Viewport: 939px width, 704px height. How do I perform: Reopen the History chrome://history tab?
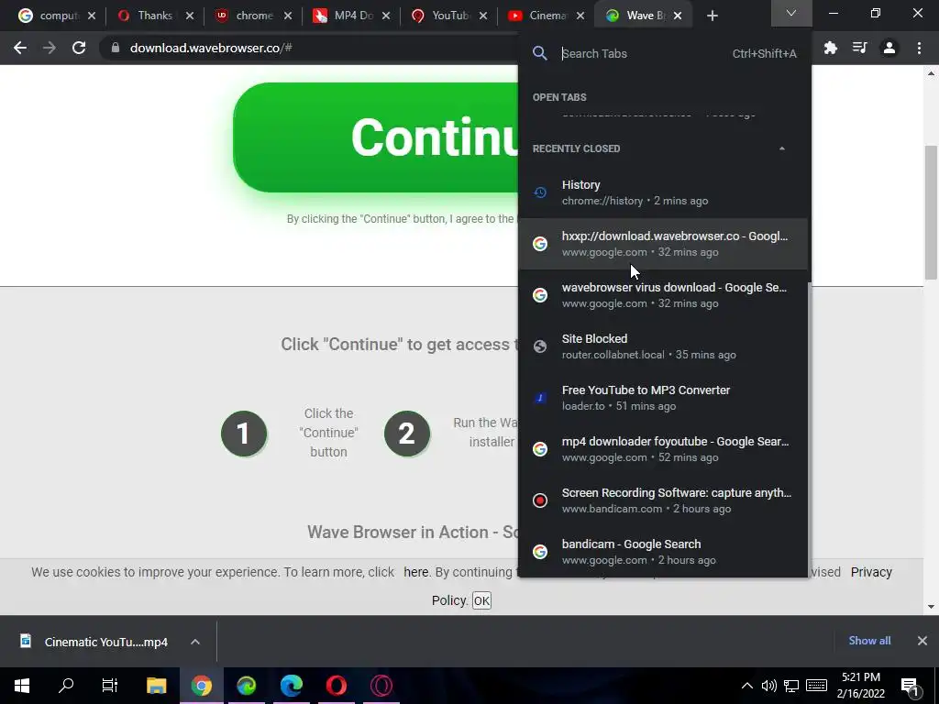pyautogui.click(x=663, y=192)
